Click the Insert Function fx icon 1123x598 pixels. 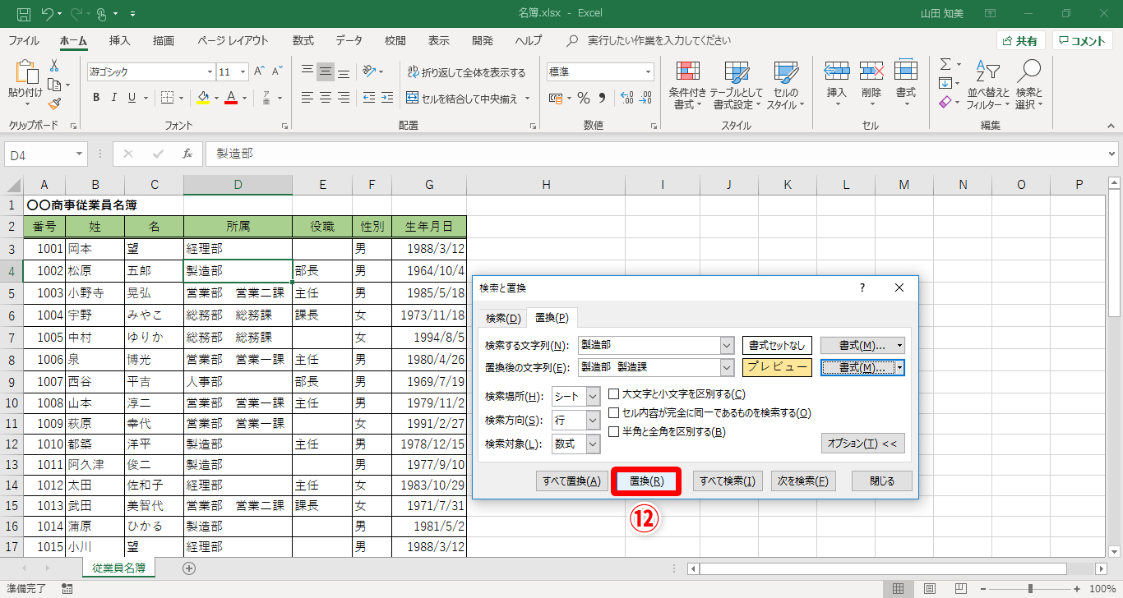click(x=187, y=154)
